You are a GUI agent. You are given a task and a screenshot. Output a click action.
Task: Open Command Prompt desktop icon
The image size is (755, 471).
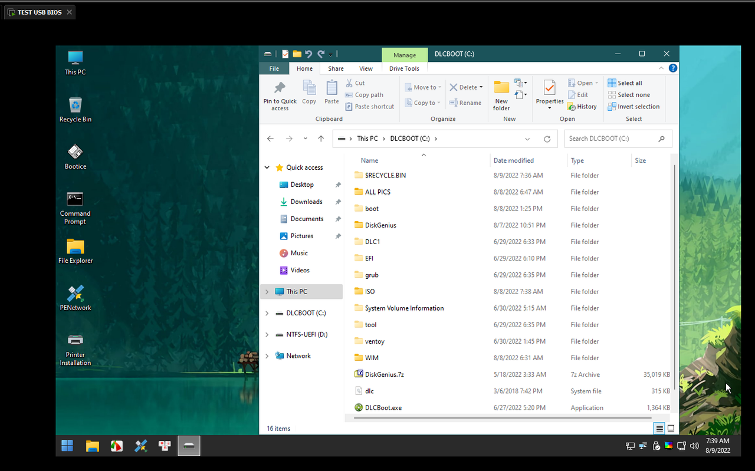75,208
